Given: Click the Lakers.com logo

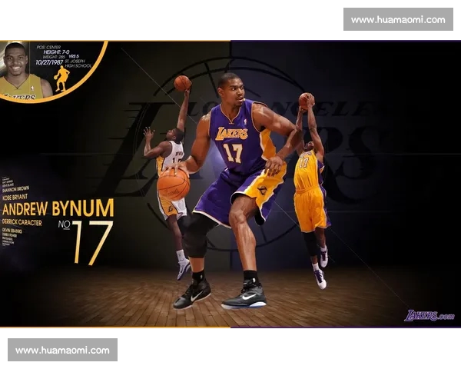Looking at the screenshot, I should pyautogui.click(x=430, y=315).
